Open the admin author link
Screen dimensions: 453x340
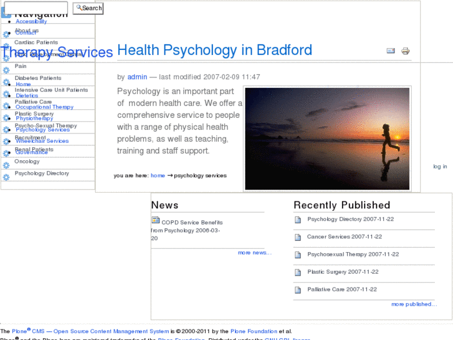click(x=137, y=77)
